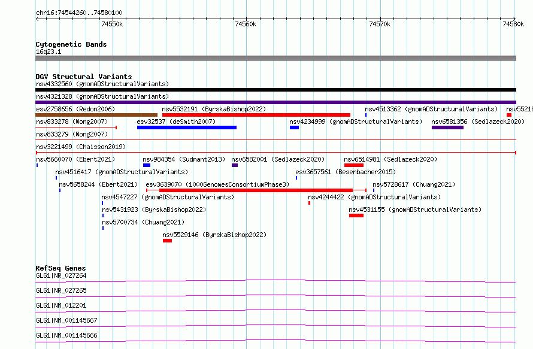
Task: Click the RefSeq Genes track title
Action: pyautogui.click(x=60, y=268)
